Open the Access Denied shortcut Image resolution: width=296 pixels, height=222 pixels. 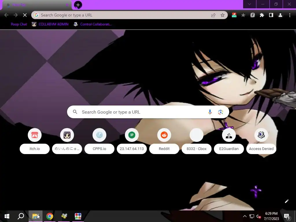[261, 141]
